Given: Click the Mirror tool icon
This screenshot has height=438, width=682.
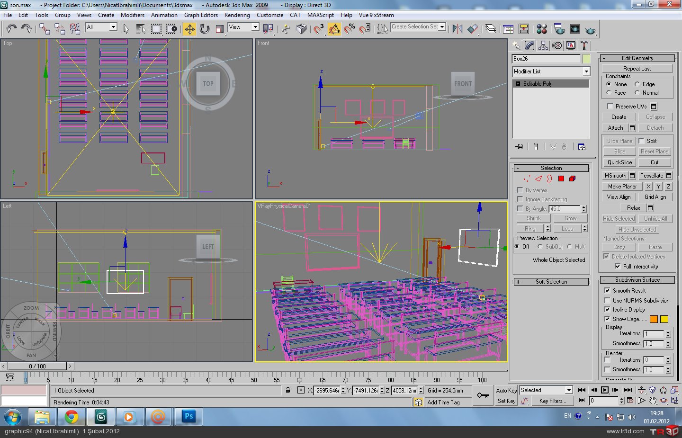Looking at the screenshot, I should [x=457, y=29].
